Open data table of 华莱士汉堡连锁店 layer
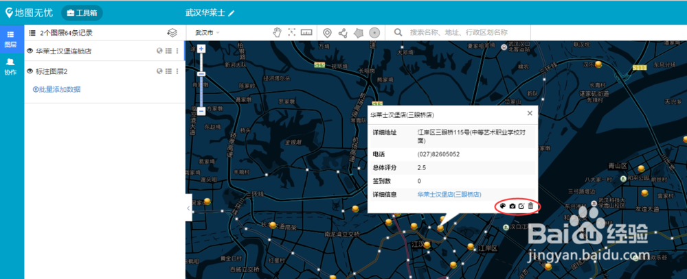The width and height of the screenshot is (687, 279). [x=168, y=51]
